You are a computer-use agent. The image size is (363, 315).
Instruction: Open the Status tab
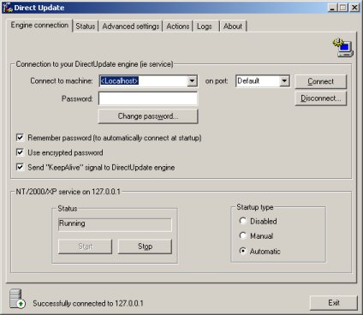(86, 27)
